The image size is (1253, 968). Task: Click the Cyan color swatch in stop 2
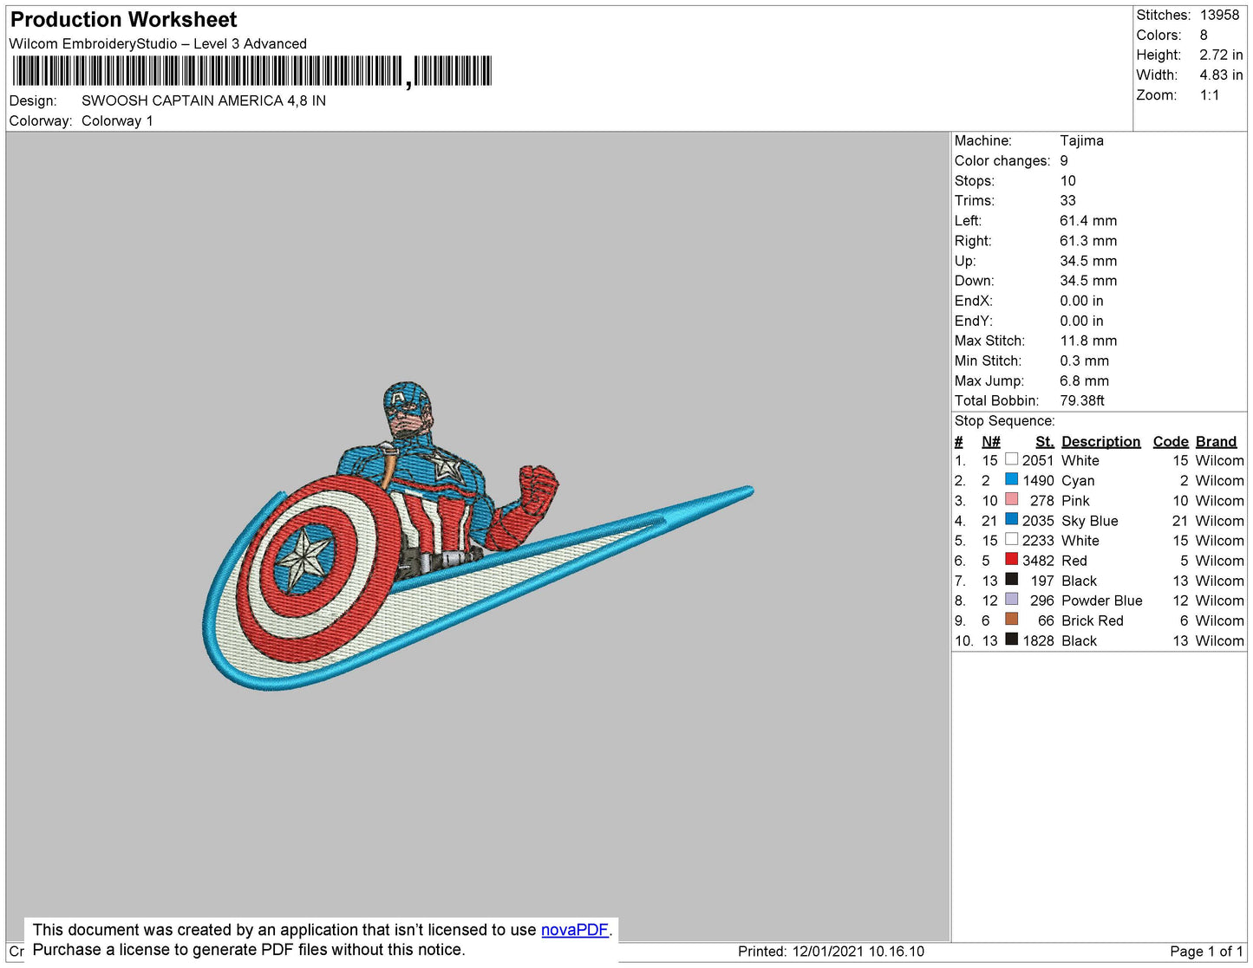pyautogui.click(x=1011, y=479)
